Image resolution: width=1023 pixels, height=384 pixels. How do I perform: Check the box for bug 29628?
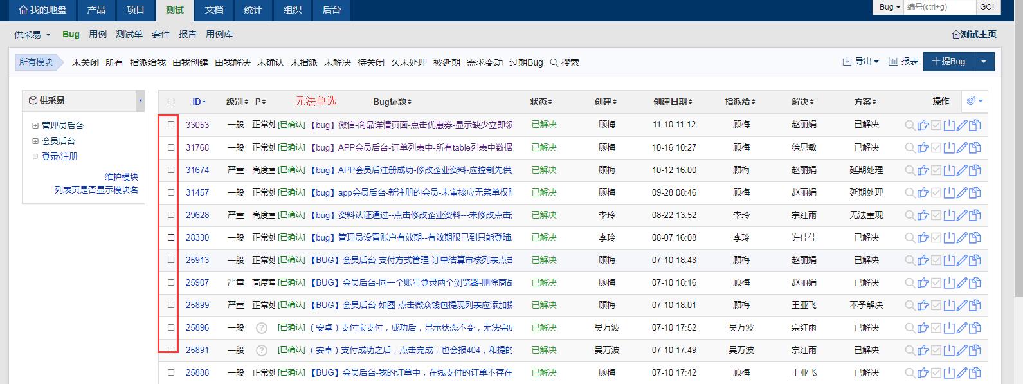[171, 215]
